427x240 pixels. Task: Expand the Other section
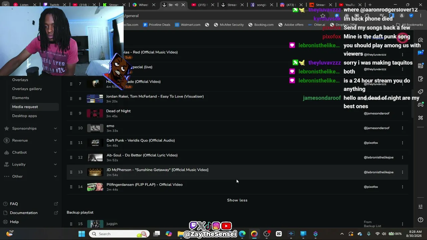(55, 176)
